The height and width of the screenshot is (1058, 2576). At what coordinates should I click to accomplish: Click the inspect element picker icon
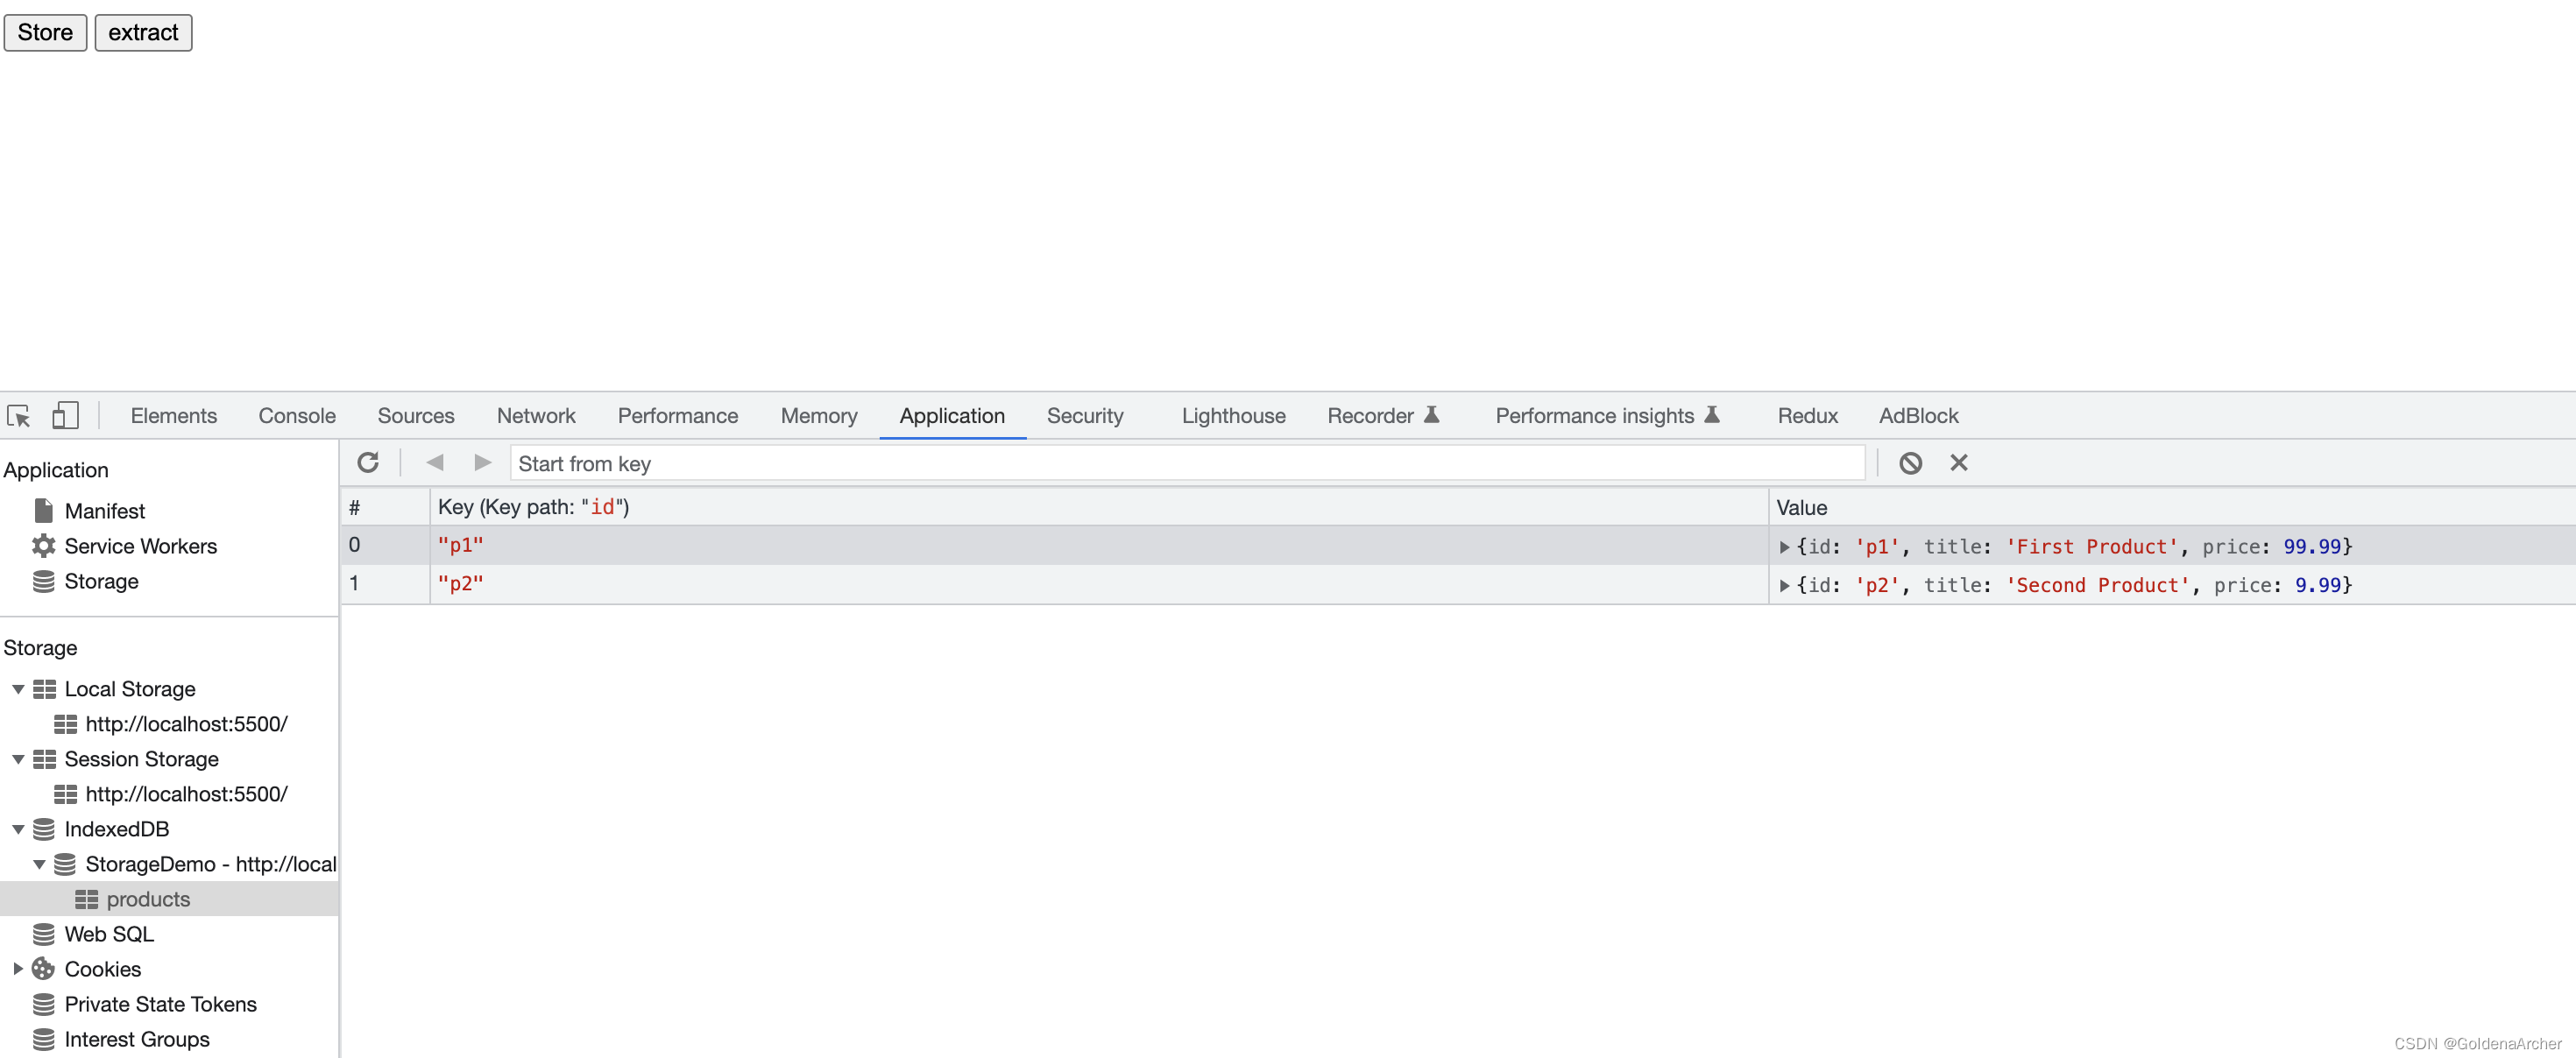coord(19,415)
